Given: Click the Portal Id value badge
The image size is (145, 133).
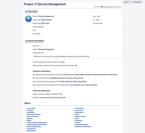Looking at the screenshot, I should pos(40,46).
